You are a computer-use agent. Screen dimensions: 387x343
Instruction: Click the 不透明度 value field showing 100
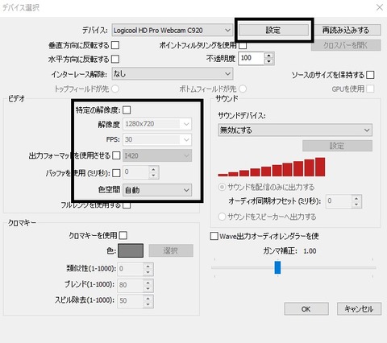pos(252,58)
